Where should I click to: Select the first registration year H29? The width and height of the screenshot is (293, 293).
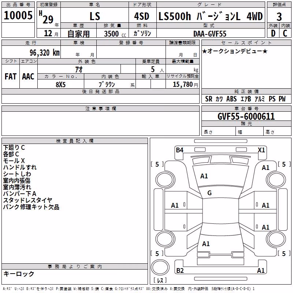47,18
